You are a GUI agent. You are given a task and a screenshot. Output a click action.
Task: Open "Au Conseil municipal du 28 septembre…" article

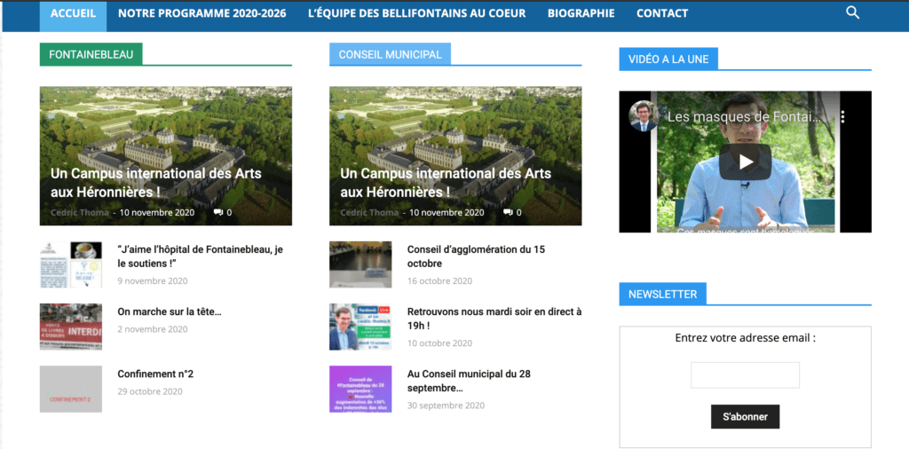coord(469,381)
